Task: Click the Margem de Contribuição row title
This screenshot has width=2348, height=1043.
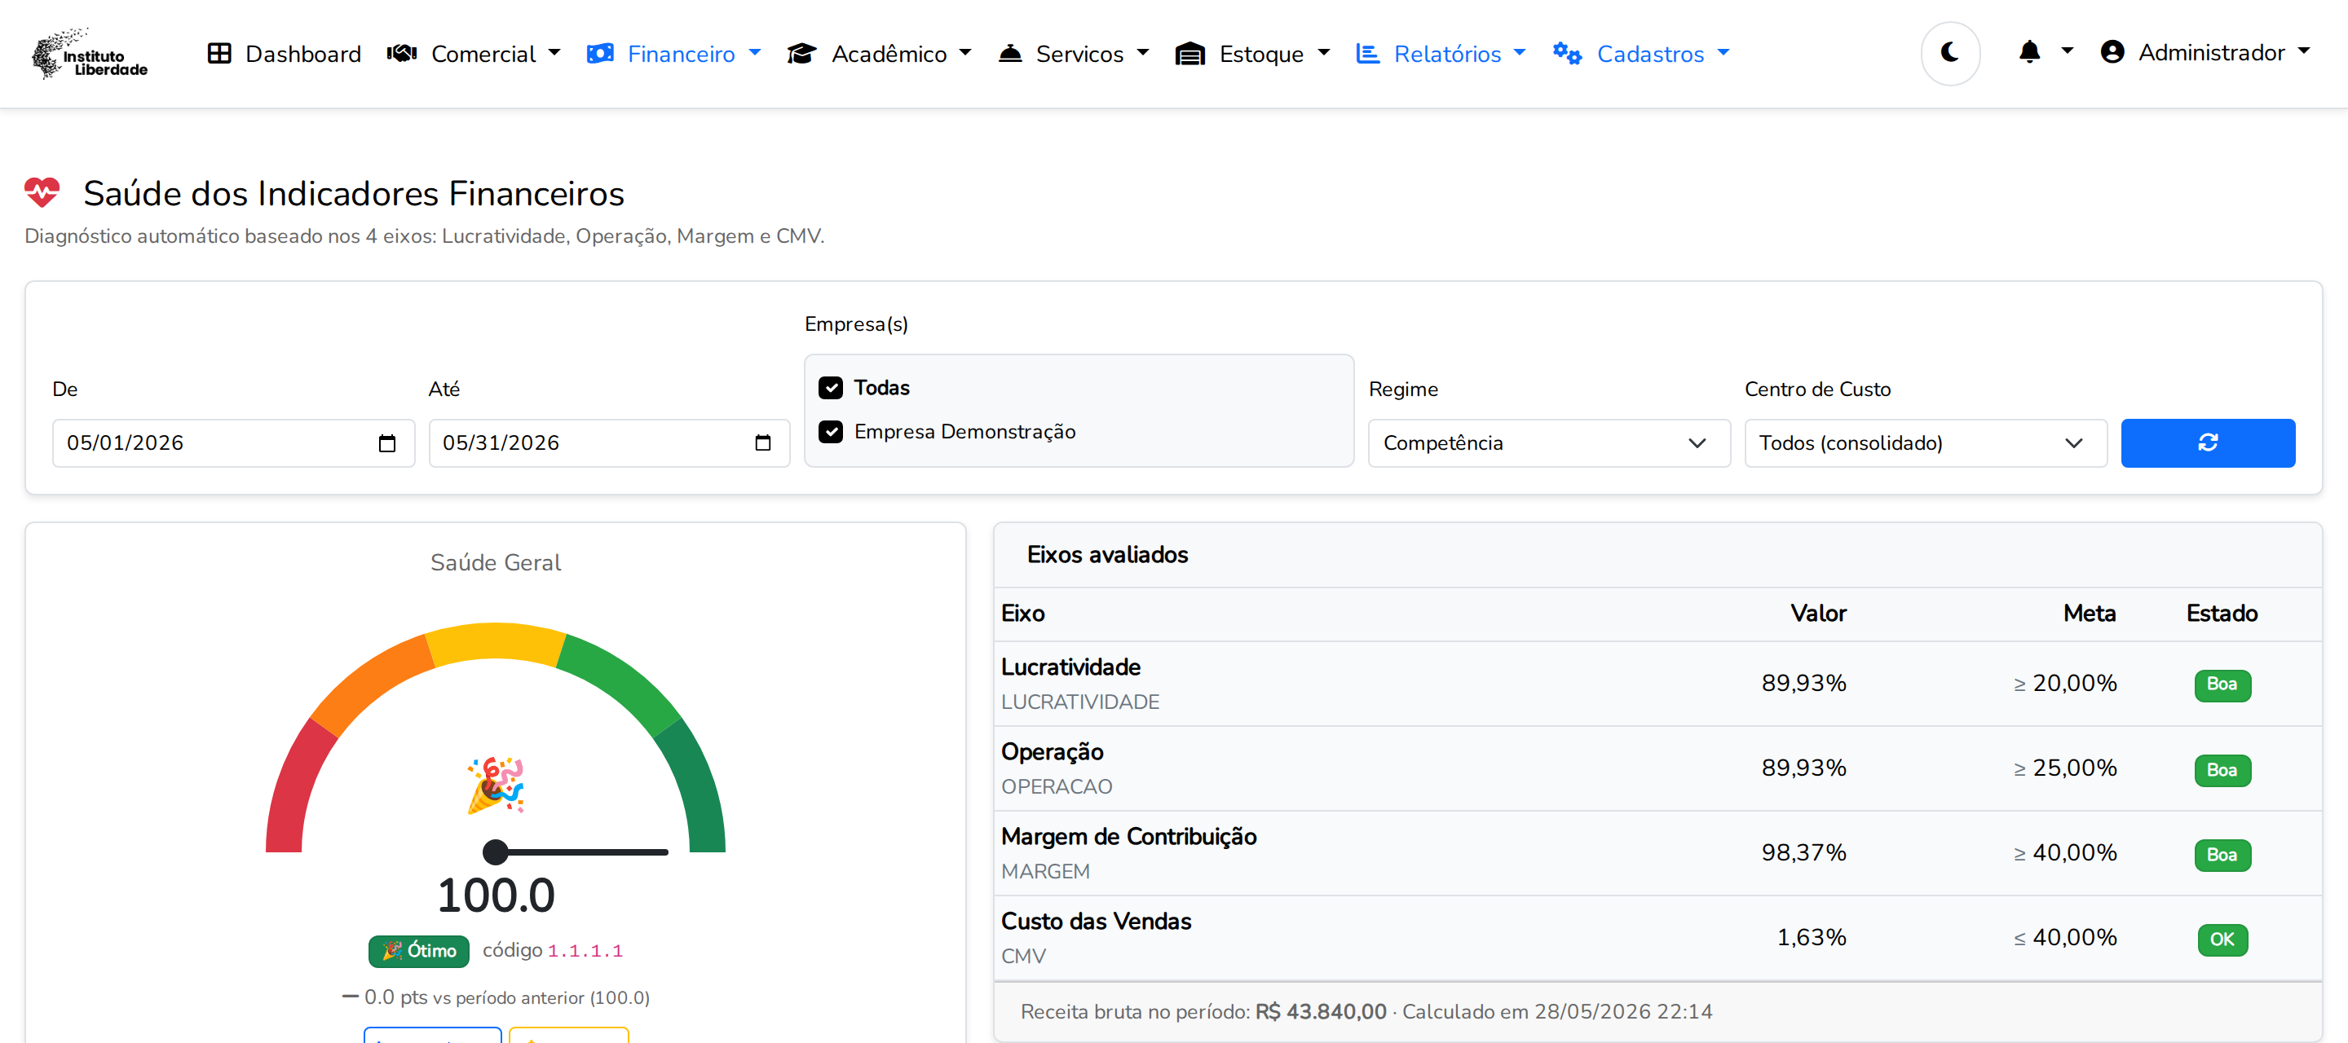Action: point(1128,836)
